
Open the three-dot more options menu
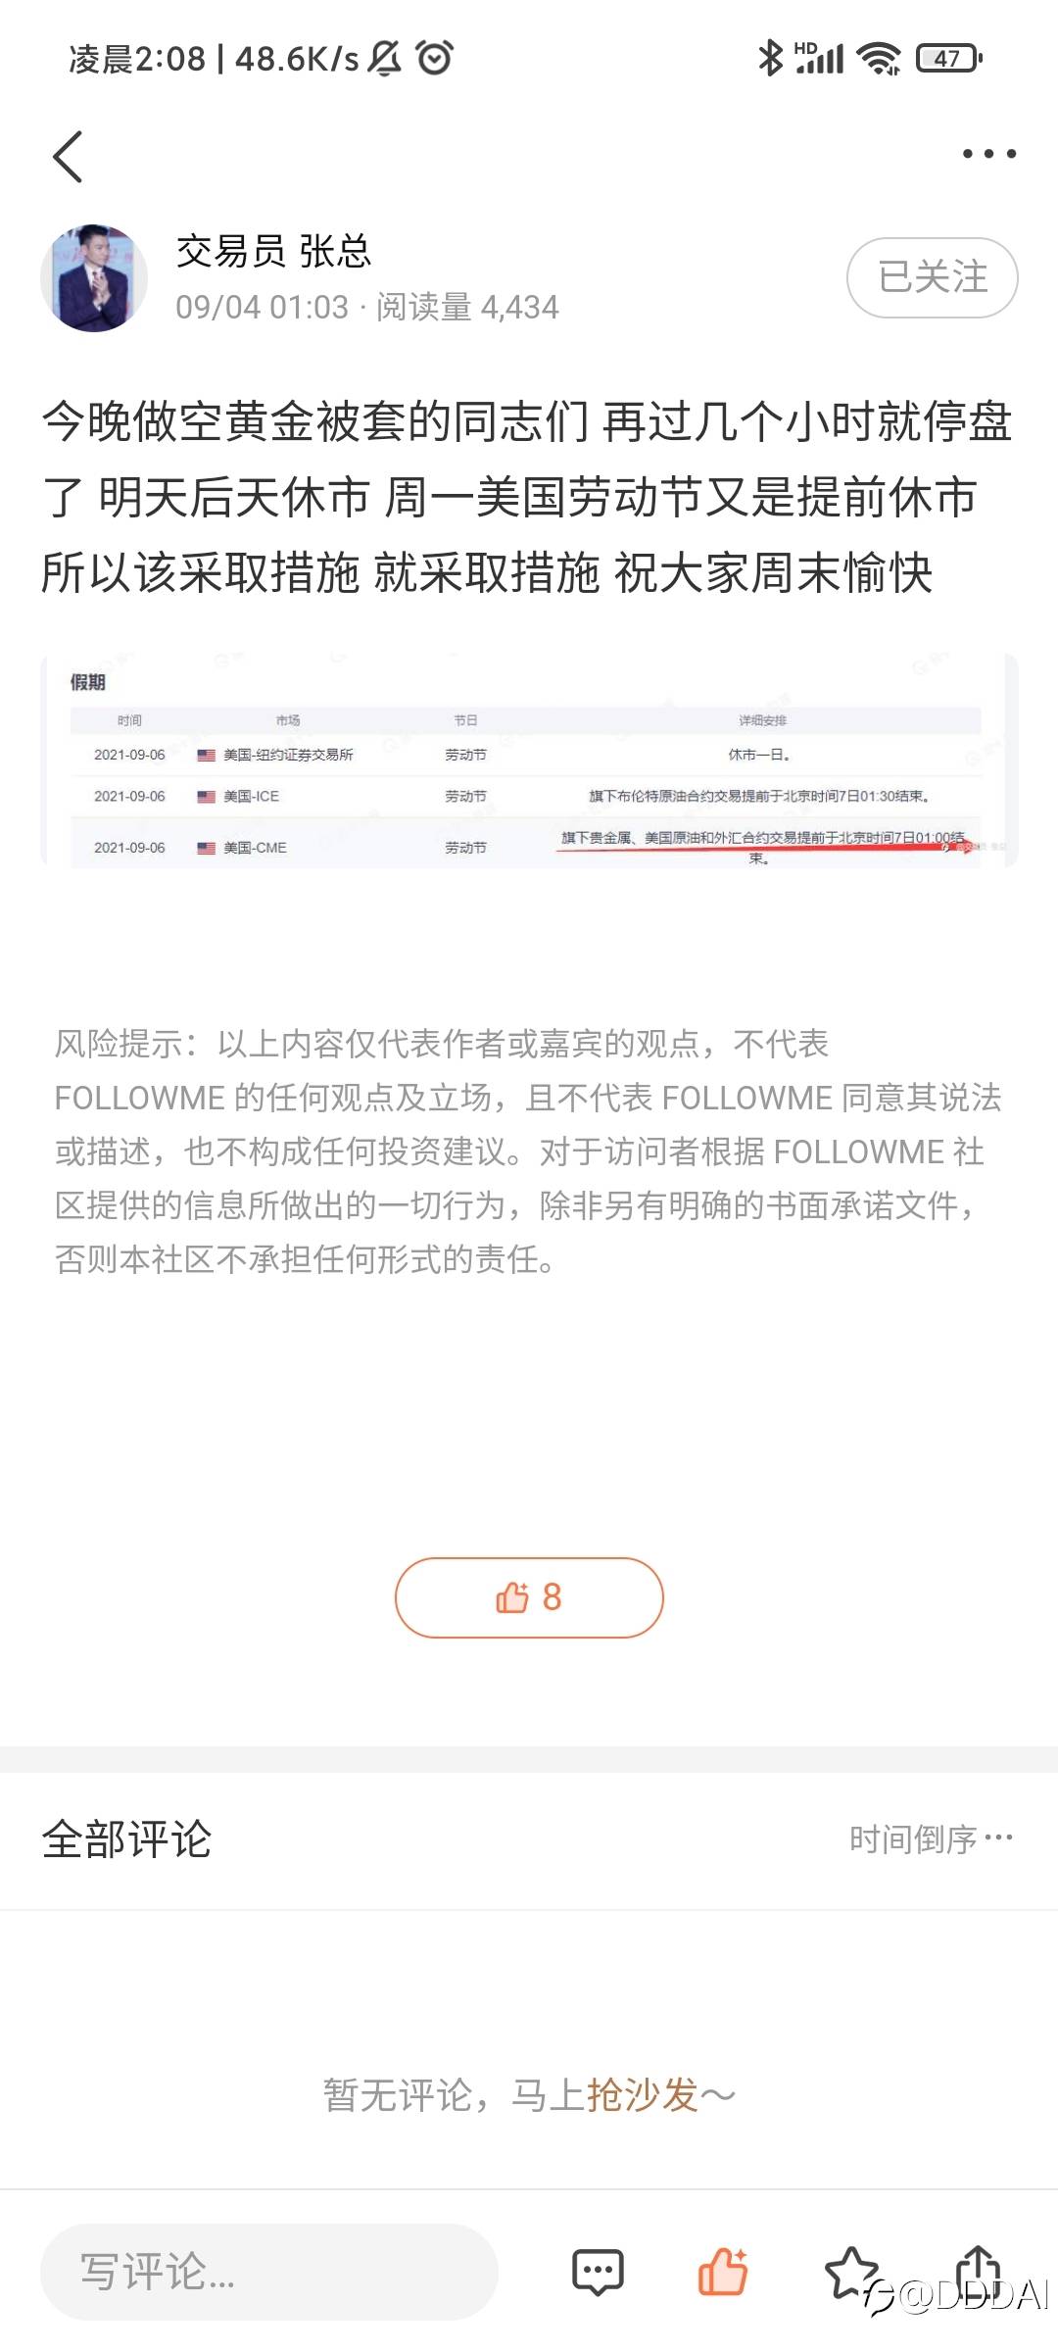[988, 154]
